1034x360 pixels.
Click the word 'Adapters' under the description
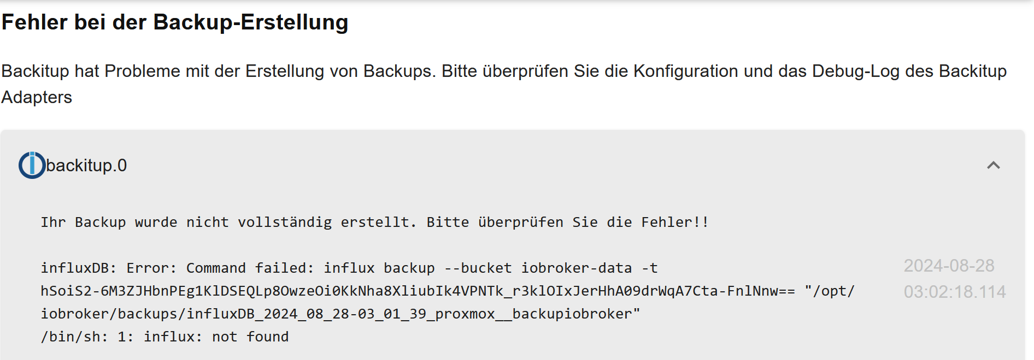[37, 98]
